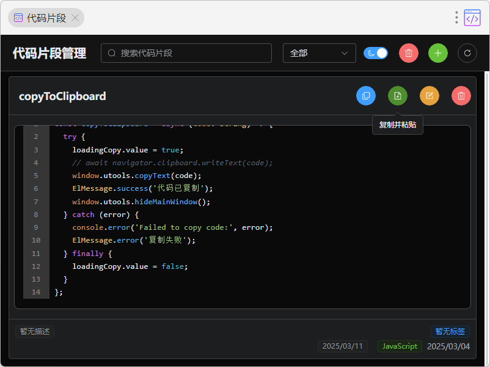Add a new snippet with green plus
Image resolution: width=490 pixels, height=367 pixels.
[x=438, y=53]
